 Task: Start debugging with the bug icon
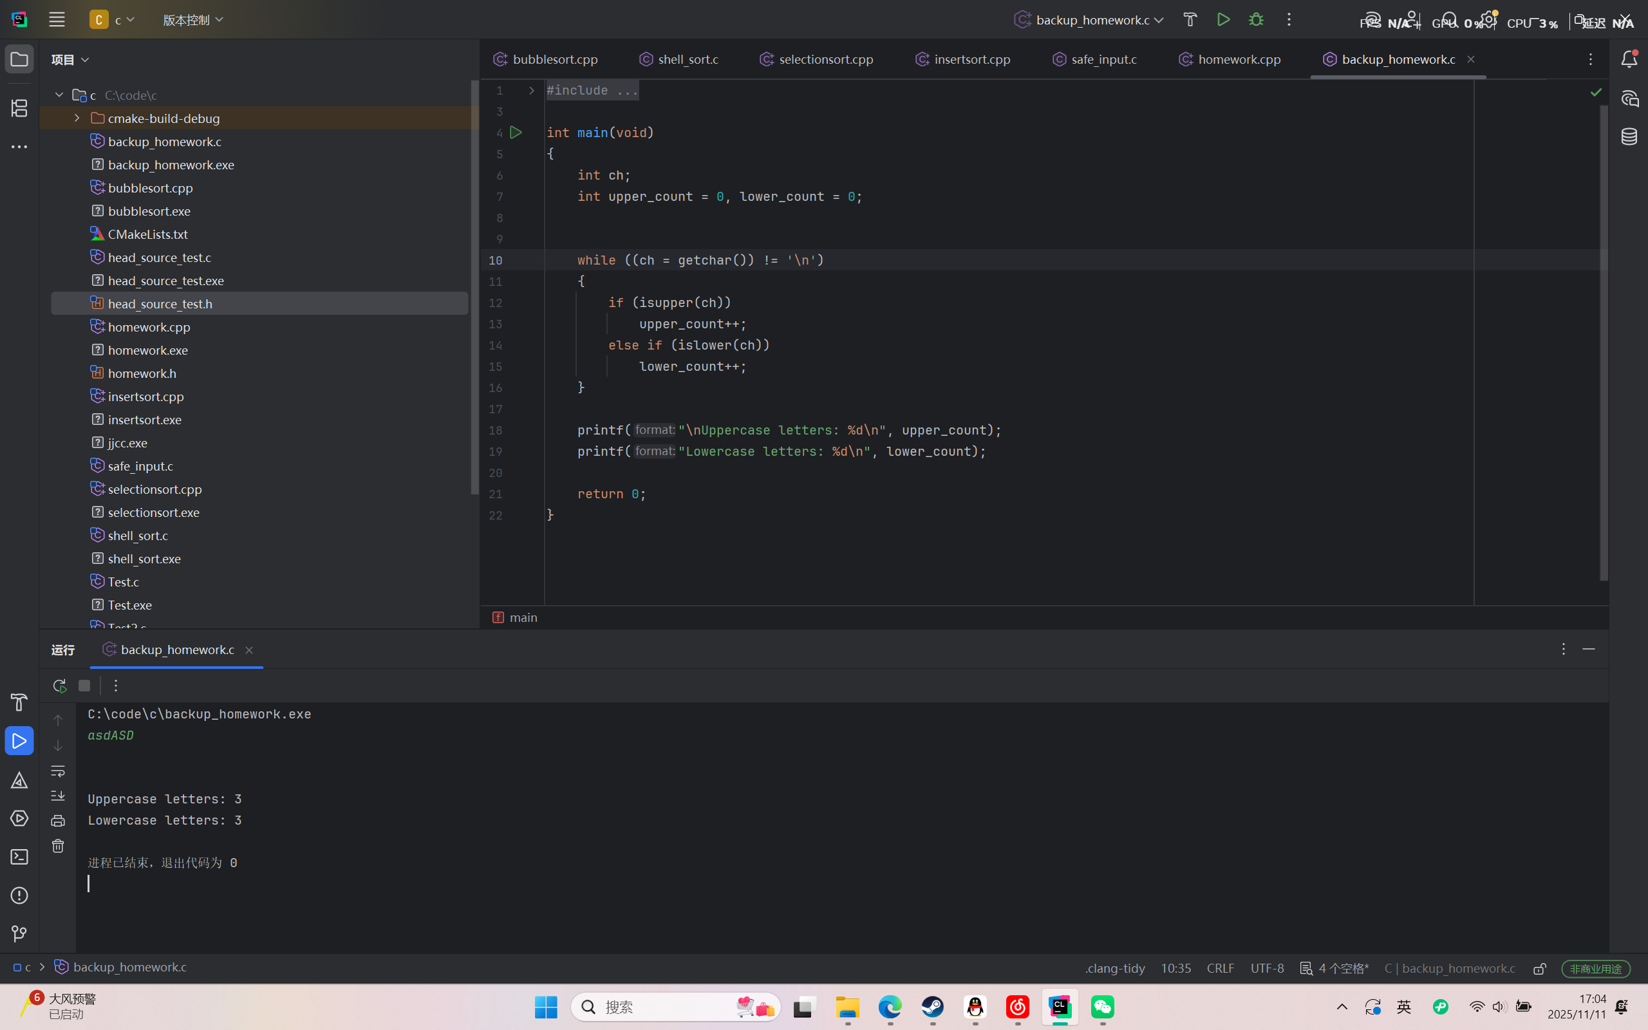[x=1256, y=20]
